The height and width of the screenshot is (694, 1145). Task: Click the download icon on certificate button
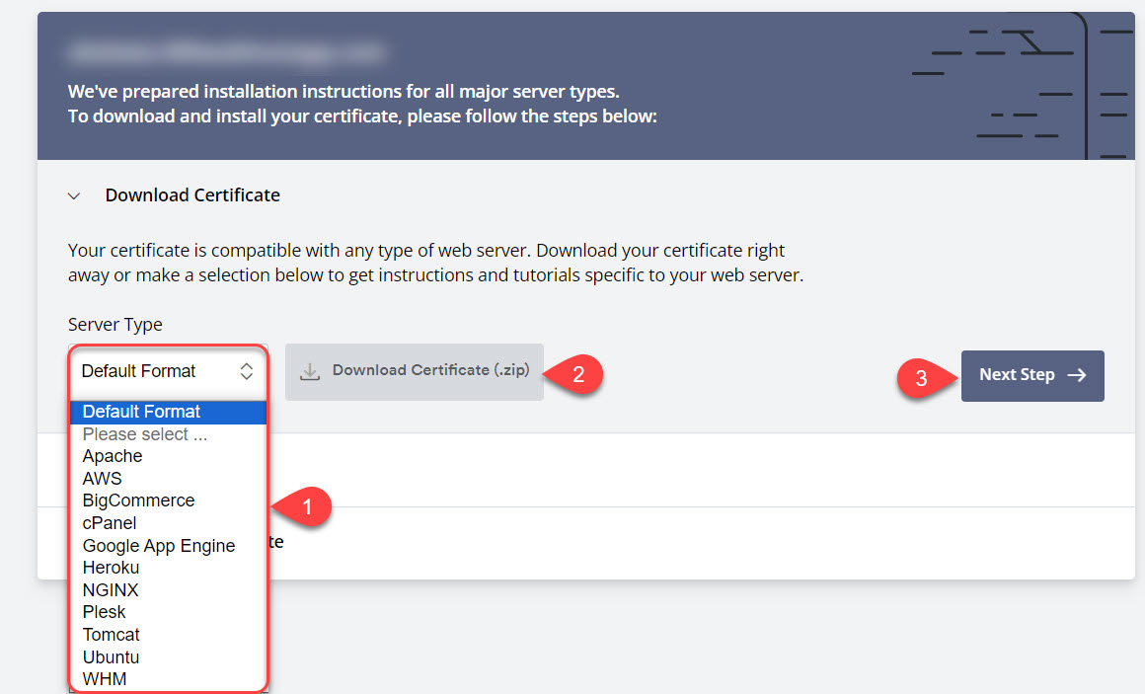(310, 371)
